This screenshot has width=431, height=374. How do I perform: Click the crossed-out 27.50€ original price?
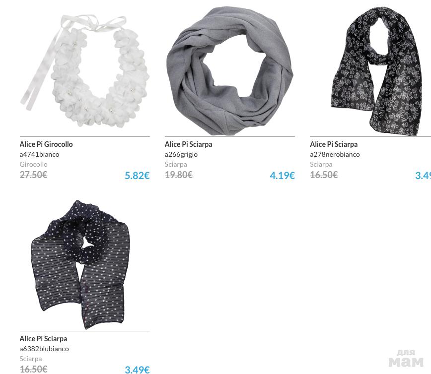pyautogui.click(x=34, y=175)
